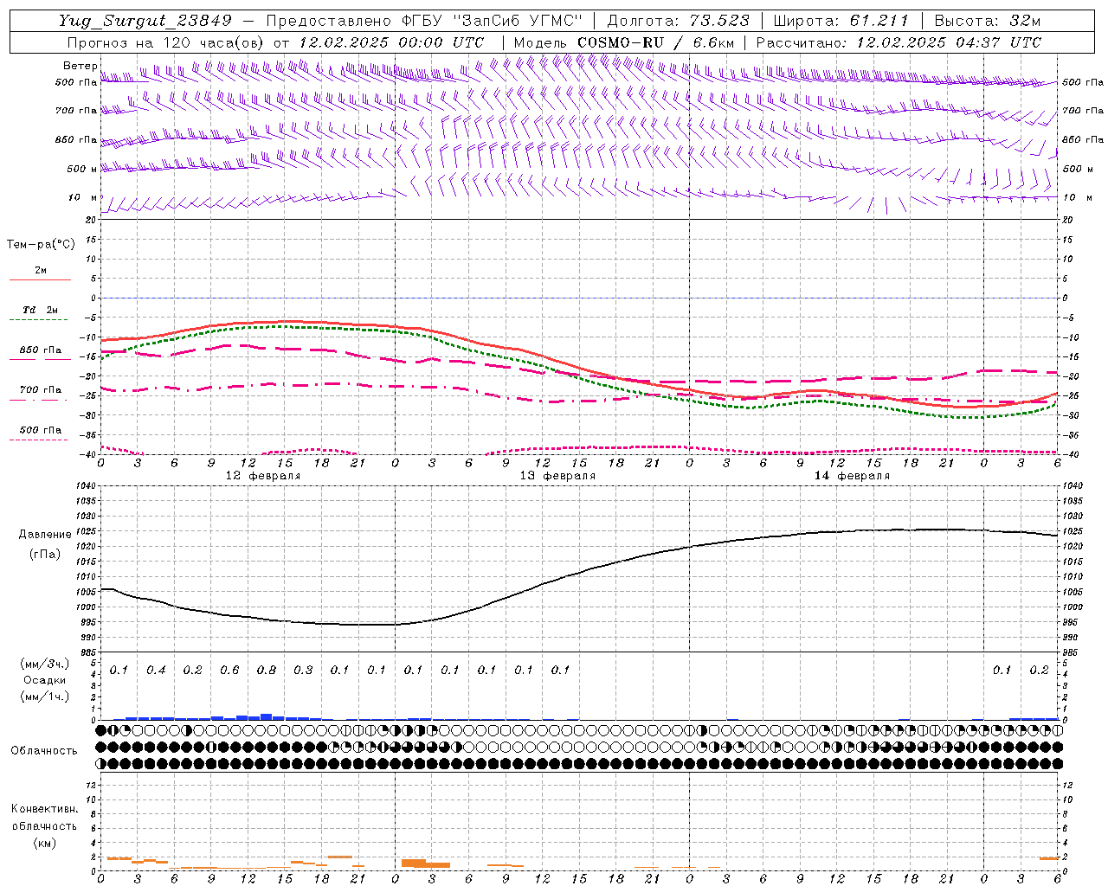Image resolution: width=1108 pixels, height=886 pixels.
Task: Click the precipitation value 0.3
Action: 303,670
